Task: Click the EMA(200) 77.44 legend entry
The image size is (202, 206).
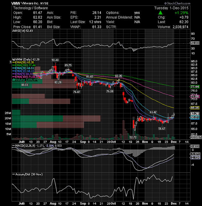Action: (24, 65)
